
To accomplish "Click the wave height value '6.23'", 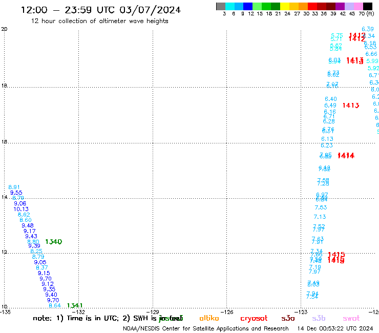I will coord(327,145).
